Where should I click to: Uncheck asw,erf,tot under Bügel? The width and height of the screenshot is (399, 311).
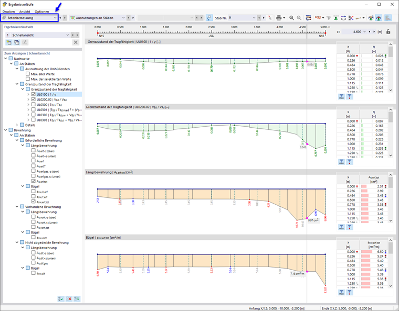click(33, 202)
